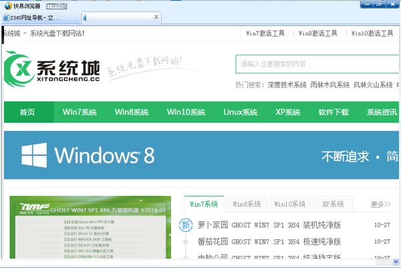
Task: Go to 首页 in green navigation bar
Action: (27, 112)
